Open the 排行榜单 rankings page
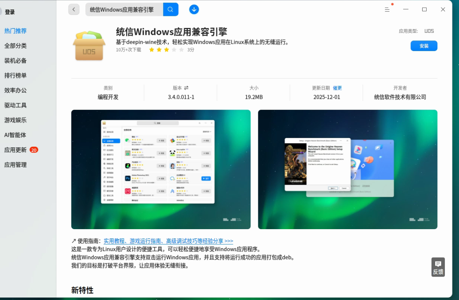The width and height of the screenshot is (459, 300). (15, 76)
